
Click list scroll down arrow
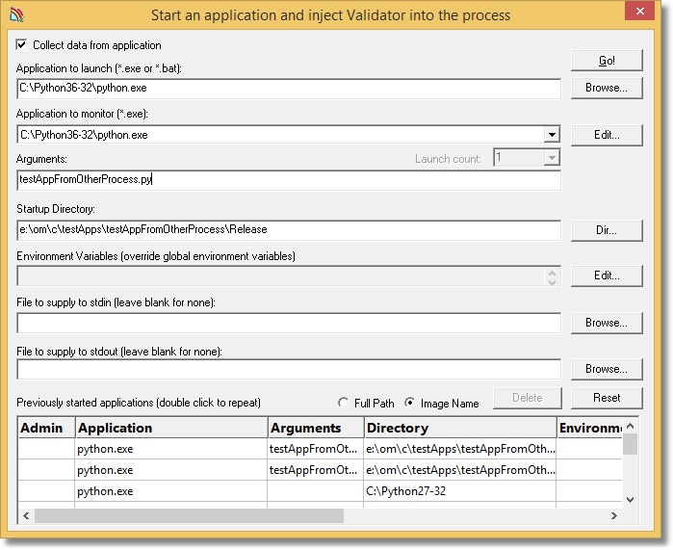coord(630,499)
